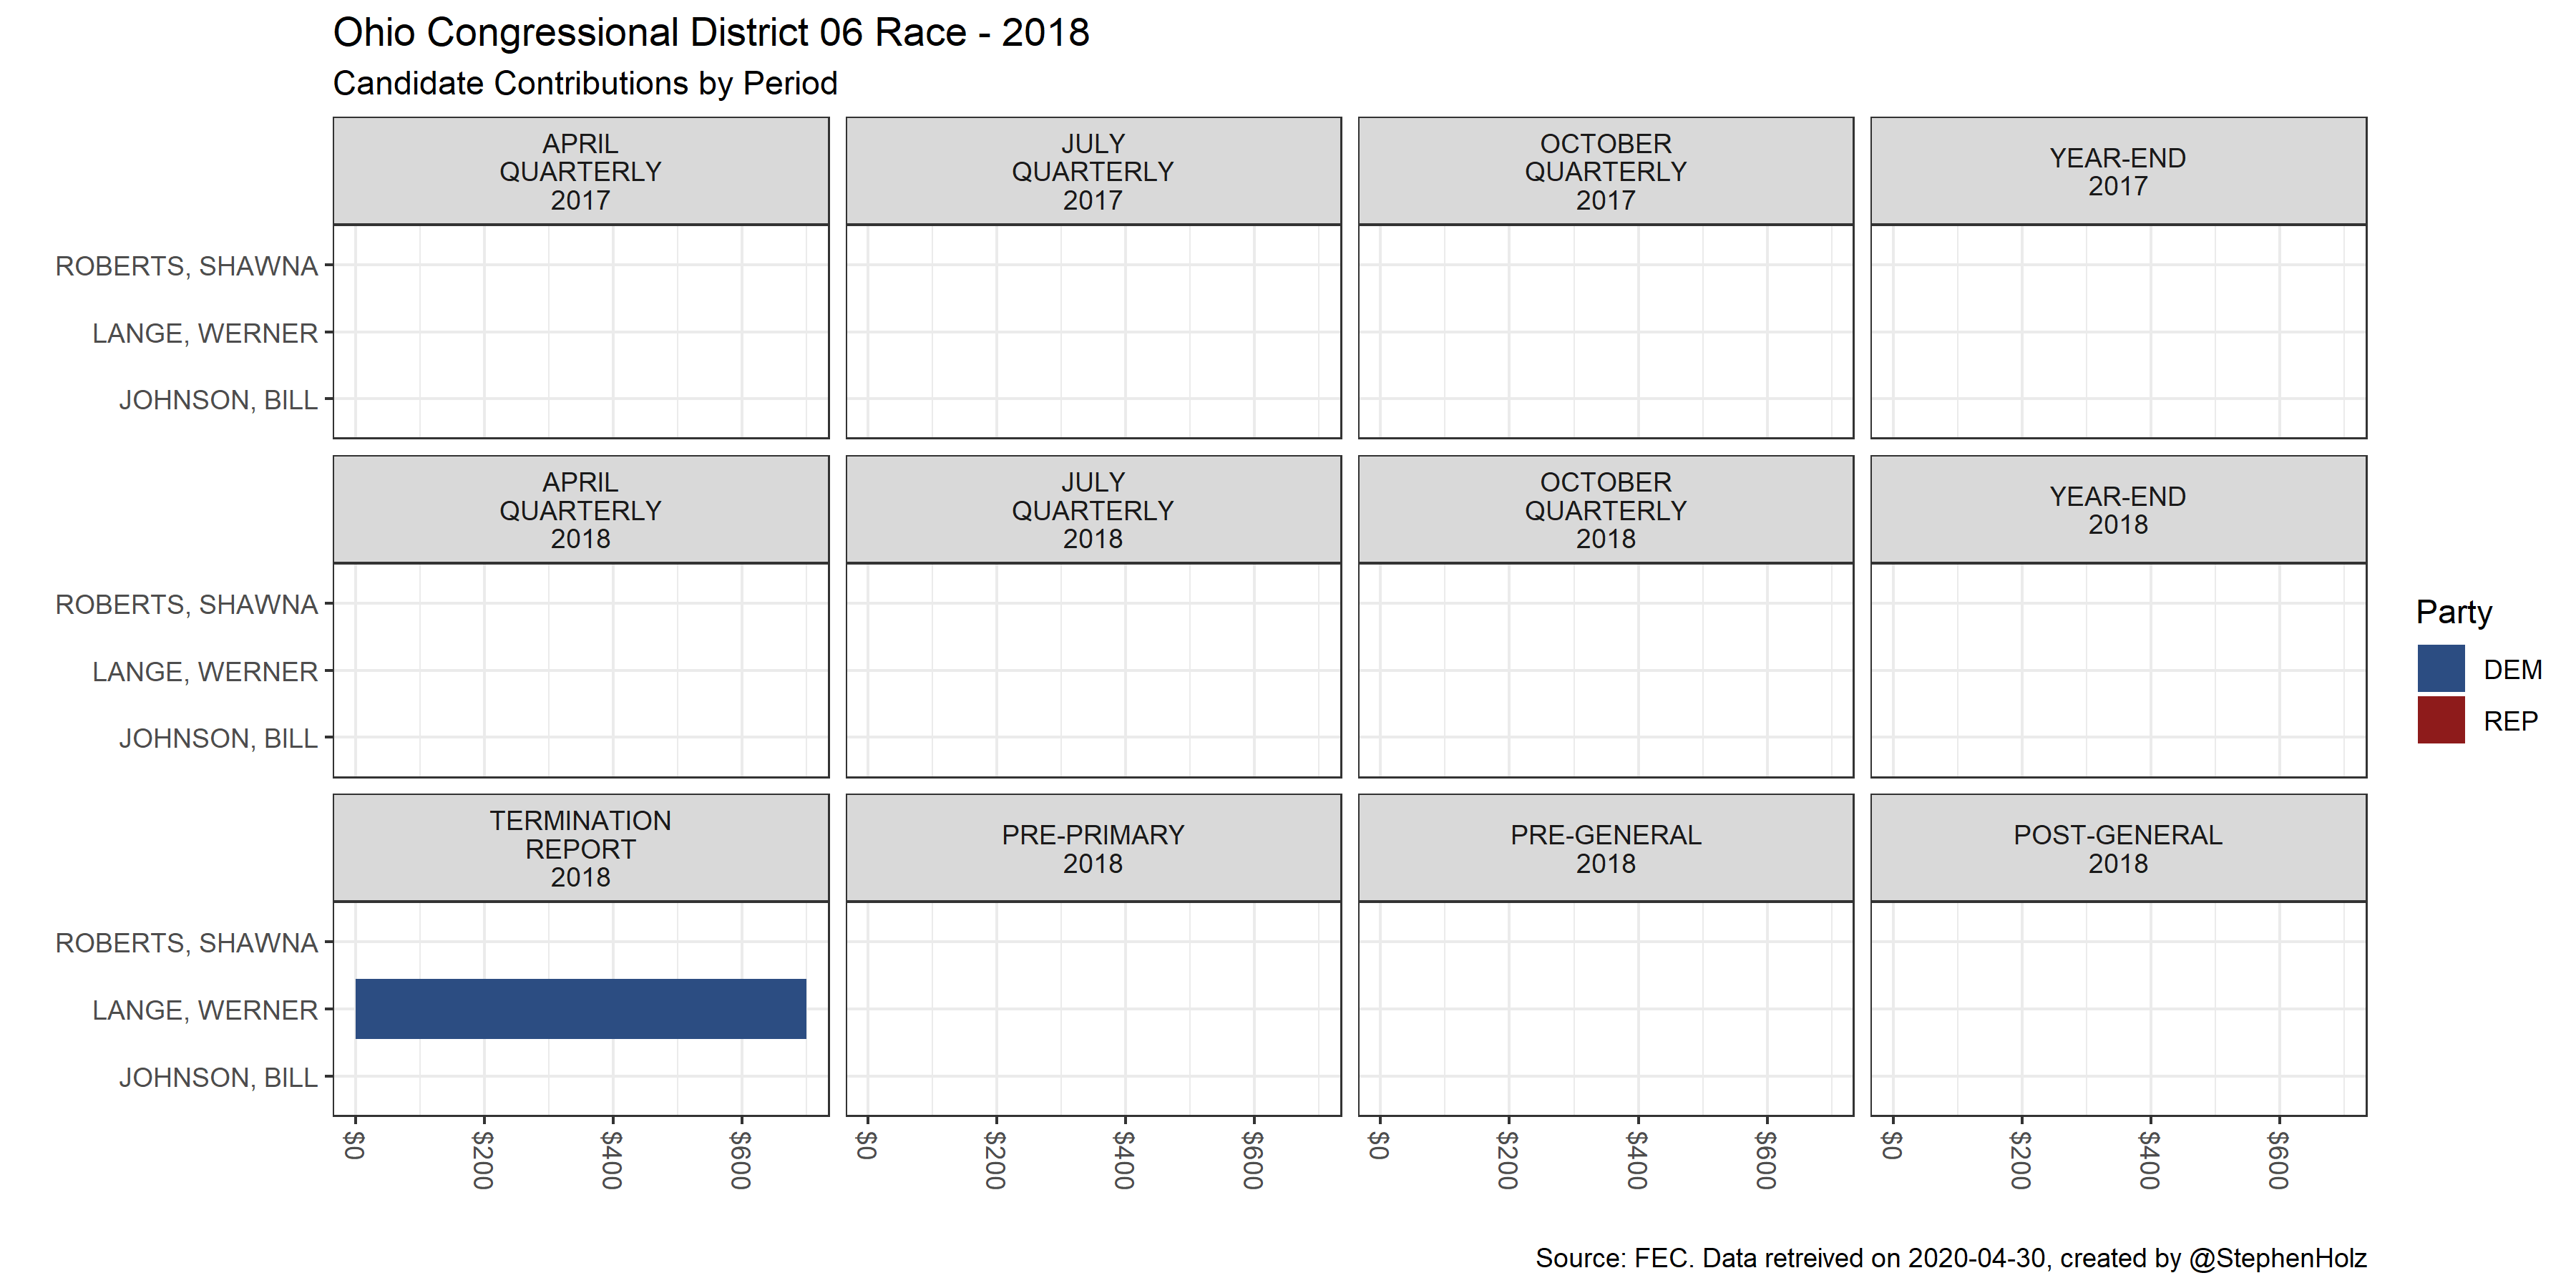Click JOHNSON, BILL label in bottom row
2576x1288 pixels.
(218, 1077)
